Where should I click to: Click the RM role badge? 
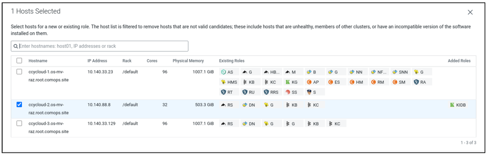[x=377, y=82]
